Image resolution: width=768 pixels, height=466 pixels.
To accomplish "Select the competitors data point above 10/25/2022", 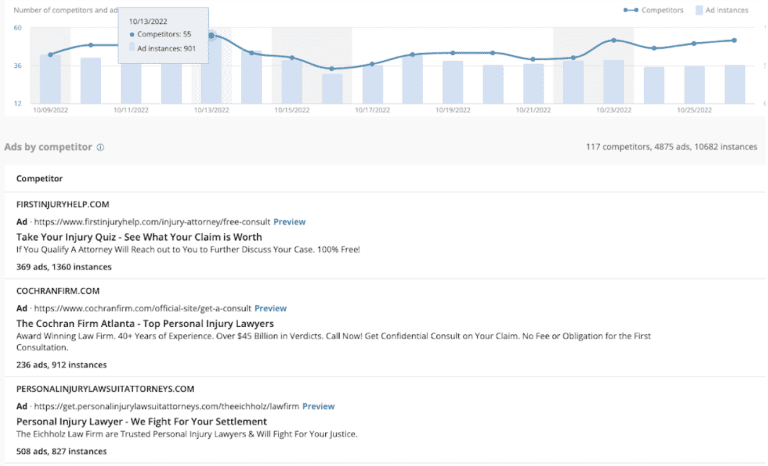I will tap(694, 44).
